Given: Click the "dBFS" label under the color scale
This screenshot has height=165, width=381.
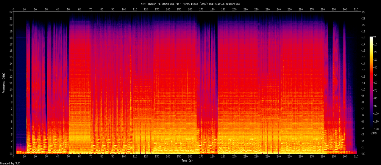Looking at the screenshot, I should point(374,133).
